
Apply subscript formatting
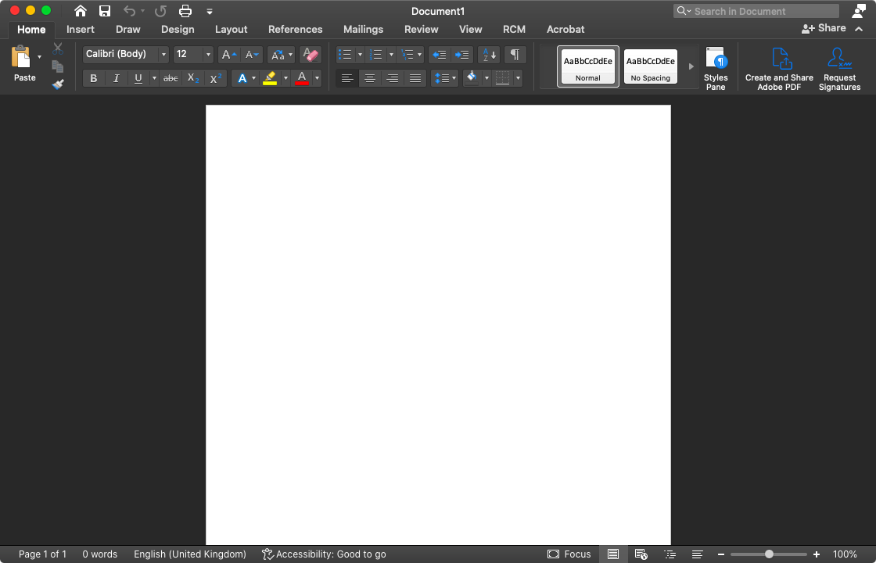pos(193,79)
